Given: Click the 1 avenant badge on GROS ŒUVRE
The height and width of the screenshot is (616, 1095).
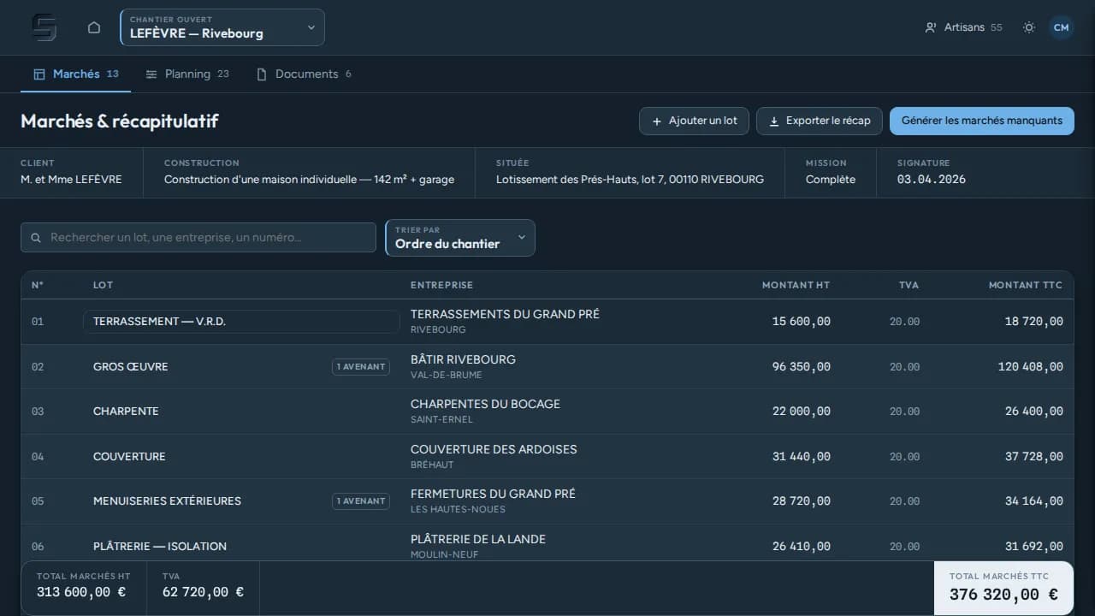Looking at the screenshot, I should pyautogui.click(x=361, y=367).
